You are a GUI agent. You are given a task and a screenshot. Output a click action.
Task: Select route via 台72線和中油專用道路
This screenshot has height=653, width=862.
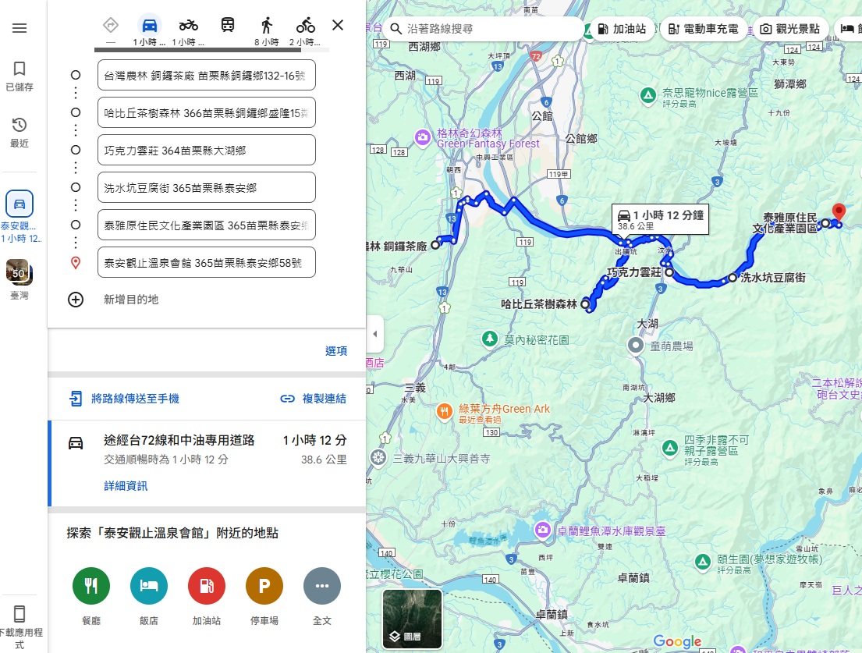(208, 463)
